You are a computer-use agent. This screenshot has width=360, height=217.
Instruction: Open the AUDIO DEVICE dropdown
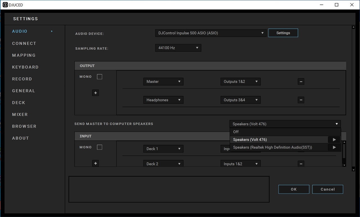(211, 33)
